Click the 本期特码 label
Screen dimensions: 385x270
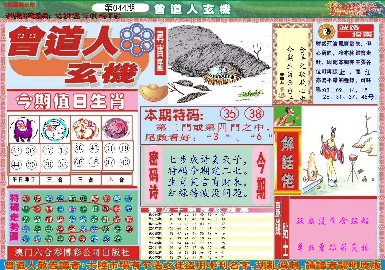coord(174,115)
